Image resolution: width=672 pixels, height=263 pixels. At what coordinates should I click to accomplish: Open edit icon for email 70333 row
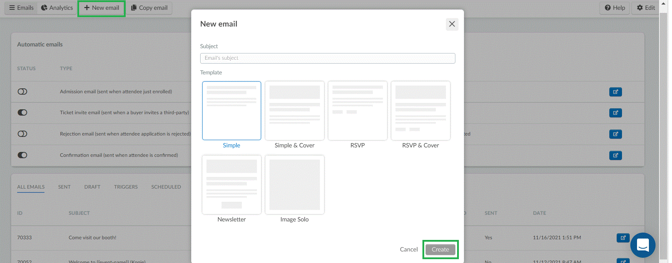623,238
